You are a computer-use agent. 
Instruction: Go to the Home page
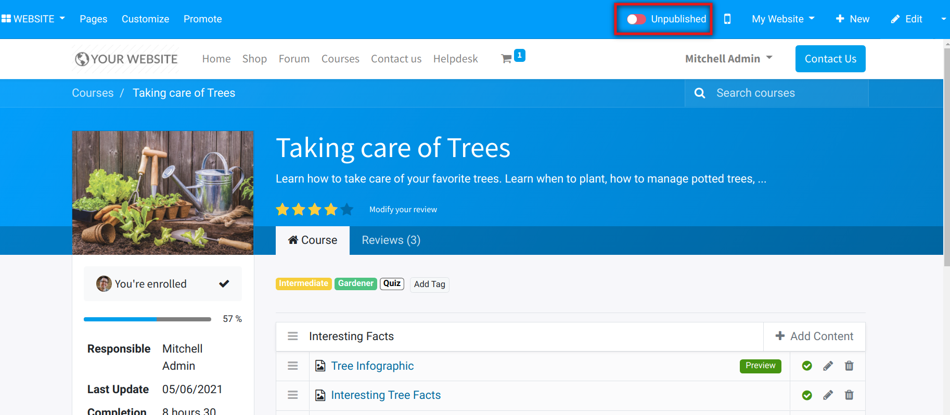click(x=216, y=59)
